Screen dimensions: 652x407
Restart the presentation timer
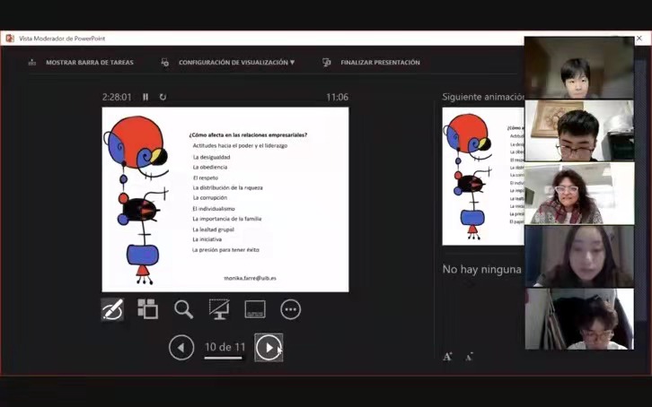point(163,97)
